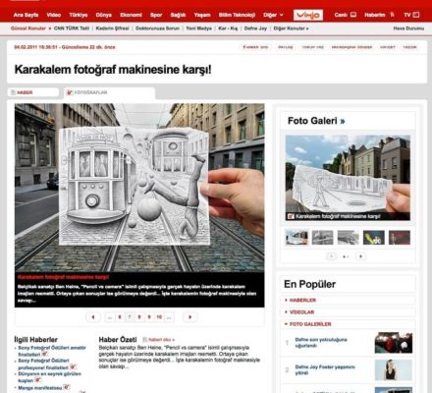Screen dimensions: 432x393
Task: Open the Doktorunuza Sorun topic link
Action: pyautogui.click(x=157, y=28)
